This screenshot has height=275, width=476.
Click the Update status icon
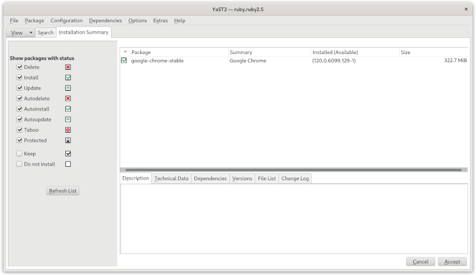click(x=68, y=88)
